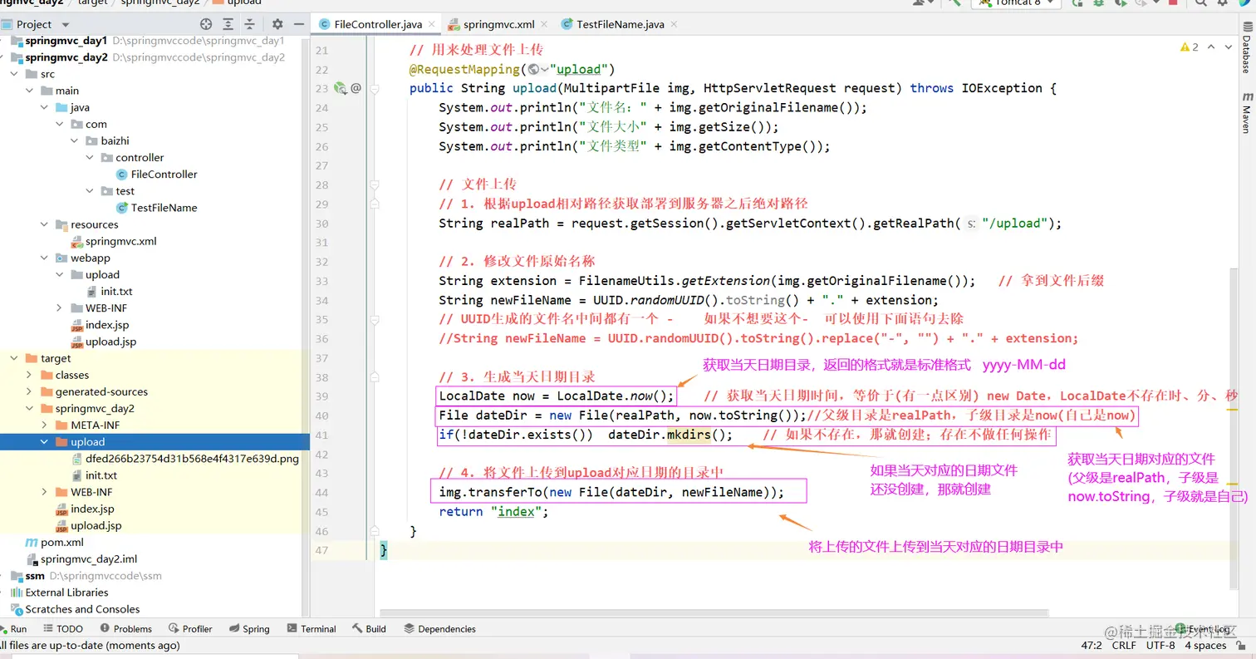The width and height of the screenshot is (1256, 659).
Task: Click the Run with Coverage icon
Action: pos(1121,3)
